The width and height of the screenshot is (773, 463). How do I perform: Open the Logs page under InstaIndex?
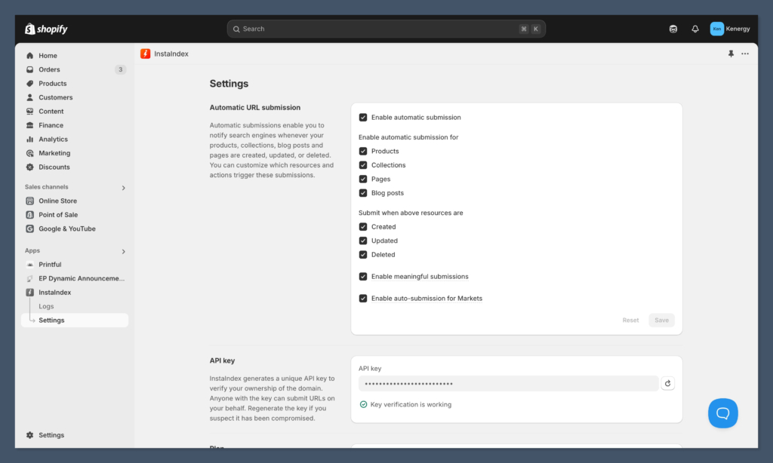pyautogui.click(x=45, y=306)
